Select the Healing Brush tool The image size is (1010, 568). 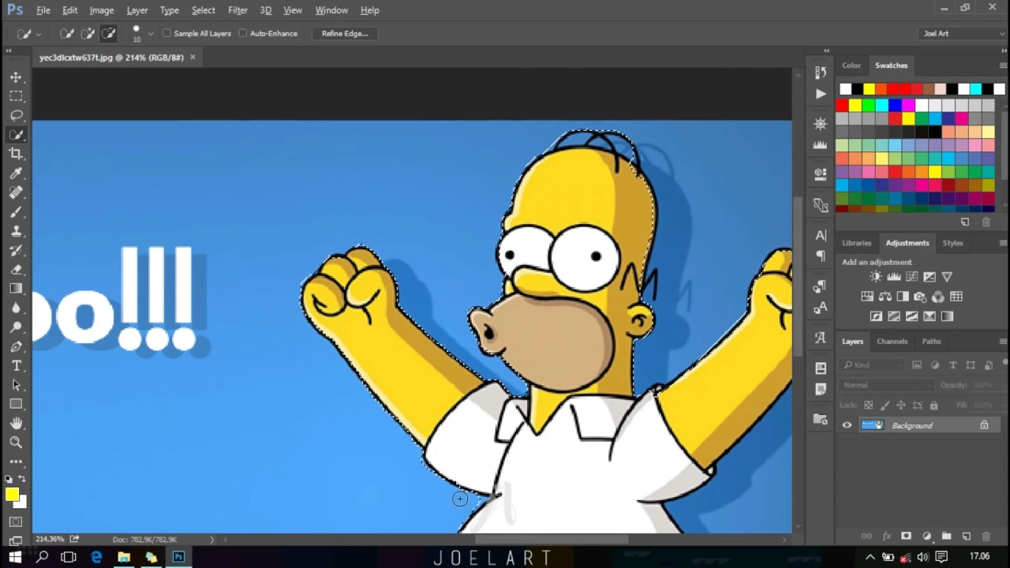[x=16, y=192]
